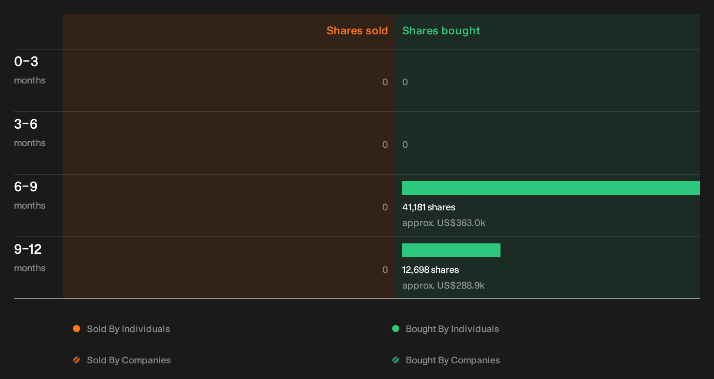714x379 pixels.
Task: Select the 9-12 months green bought bar
Action: coord(451,250)
